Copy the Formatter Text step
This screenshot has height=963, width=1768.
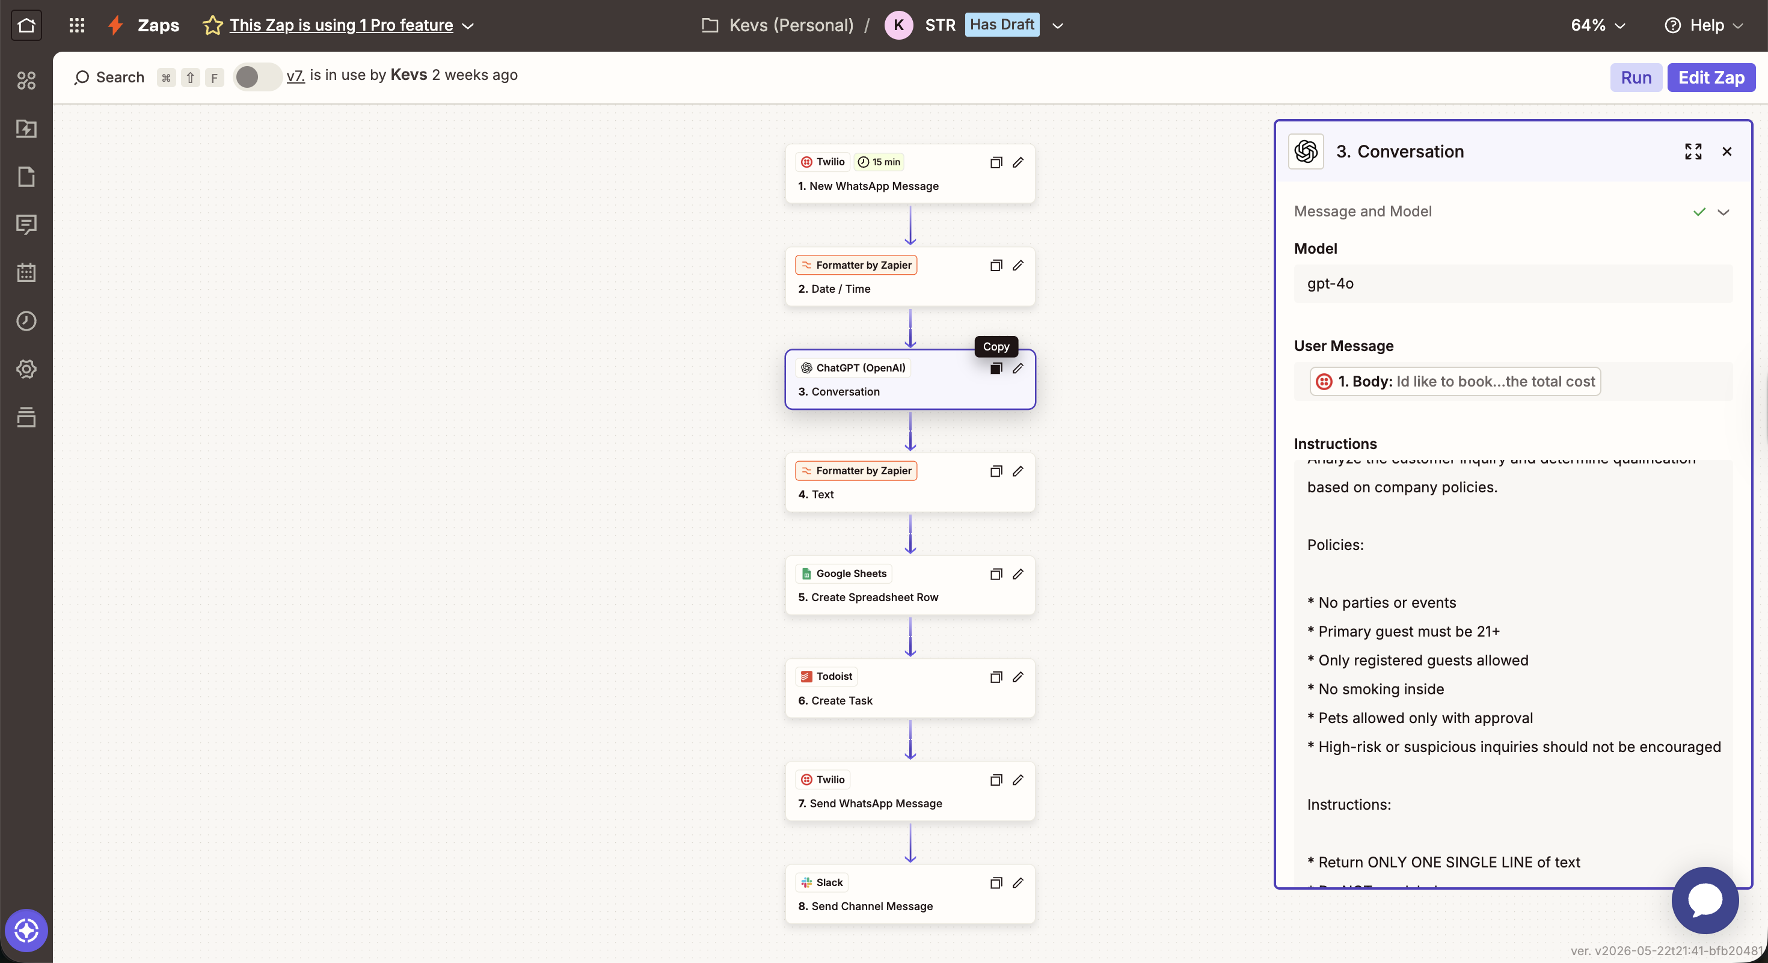pyautogui.click(x=996, y=471)
